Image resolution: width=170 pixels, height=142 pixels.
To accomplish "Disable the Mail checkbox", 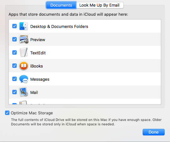I will coord(14,92).
